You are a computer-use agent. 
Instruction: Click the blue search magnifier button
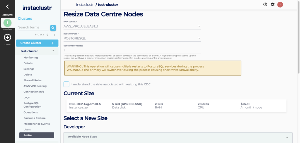[x=53, y=28]
